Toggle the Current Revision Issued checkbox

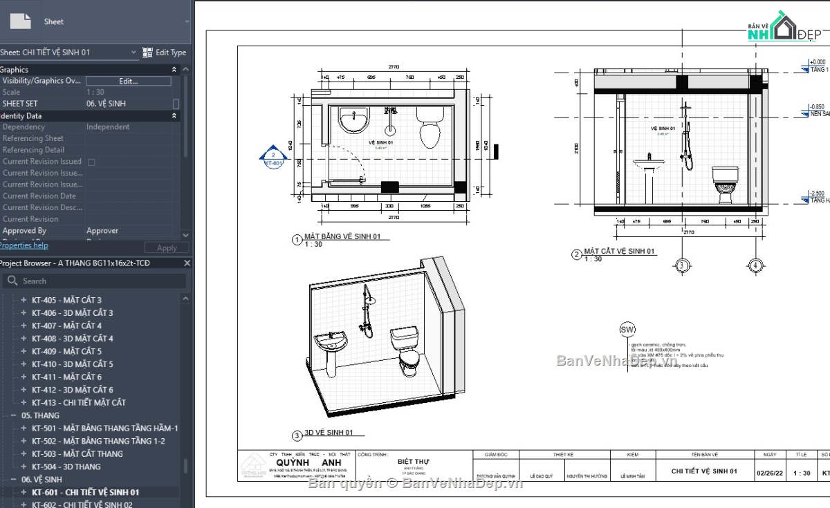[91, 161]
